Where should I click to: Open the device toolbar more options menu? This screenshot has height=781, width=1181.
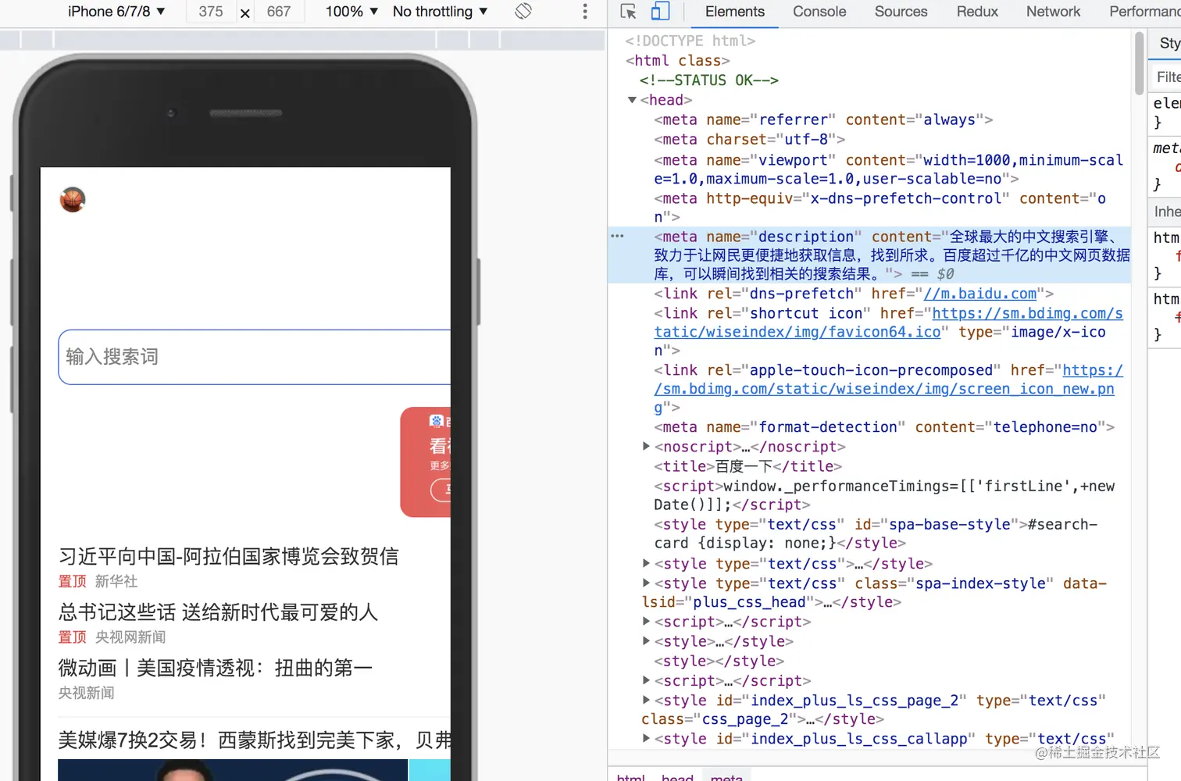click(x=585, y=11)
